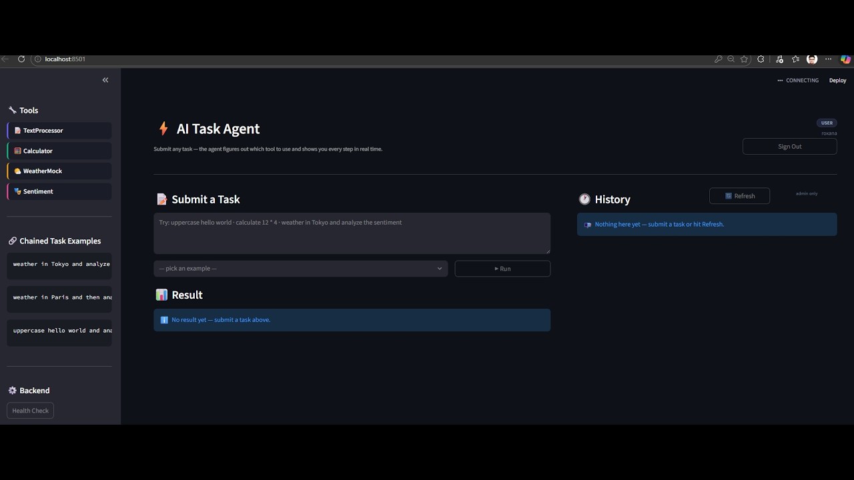Click the CONNECTING status indicator

pyautogui.click(x=798, y=81)
